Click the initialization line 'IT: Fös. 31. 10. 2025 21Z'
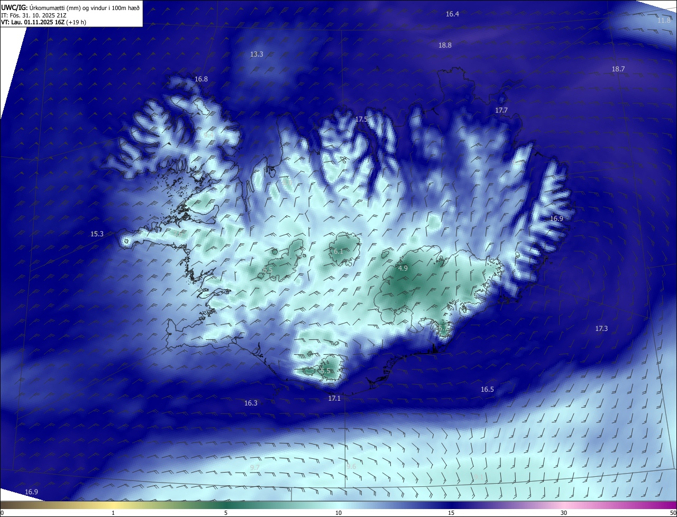677x517 pixels. pyautogui.click(x=33, y=15)
